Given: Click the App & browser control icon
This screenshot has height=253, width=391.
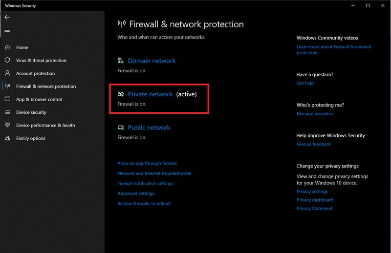Looking at the screenshot, I should tap(7, 99).
